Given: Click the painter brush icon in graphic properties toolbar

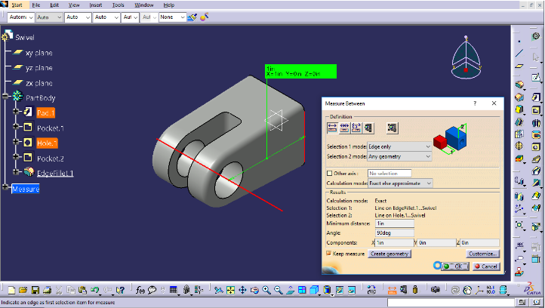Looking at the screenshot, I should pyautogui.click(x=191, y=16).
